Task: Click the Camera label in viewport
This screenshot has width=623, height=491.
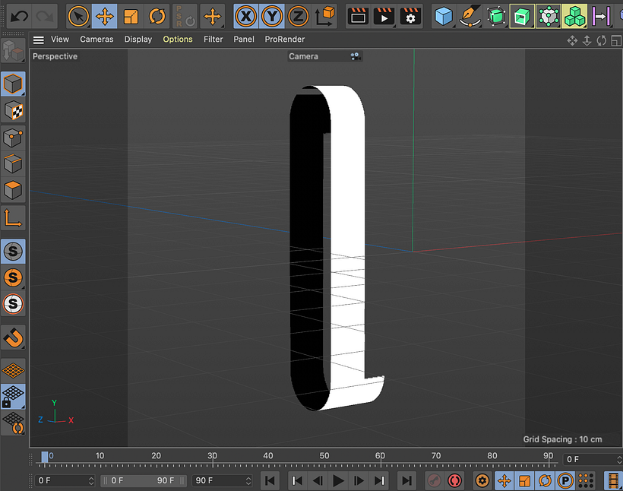Action: pos(304,56)
